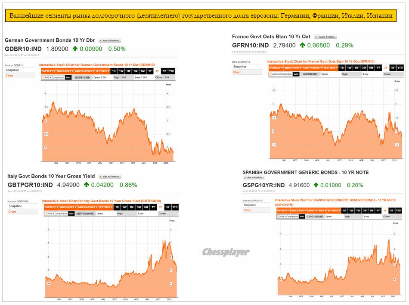409x305 pixels.
Task: Click Add to Portfolio for Italy bonds
Action: (x=110, y=177)
